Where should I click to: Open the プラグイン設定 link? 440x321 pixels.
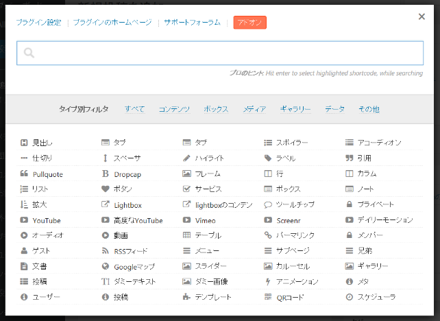click(39, 23)
